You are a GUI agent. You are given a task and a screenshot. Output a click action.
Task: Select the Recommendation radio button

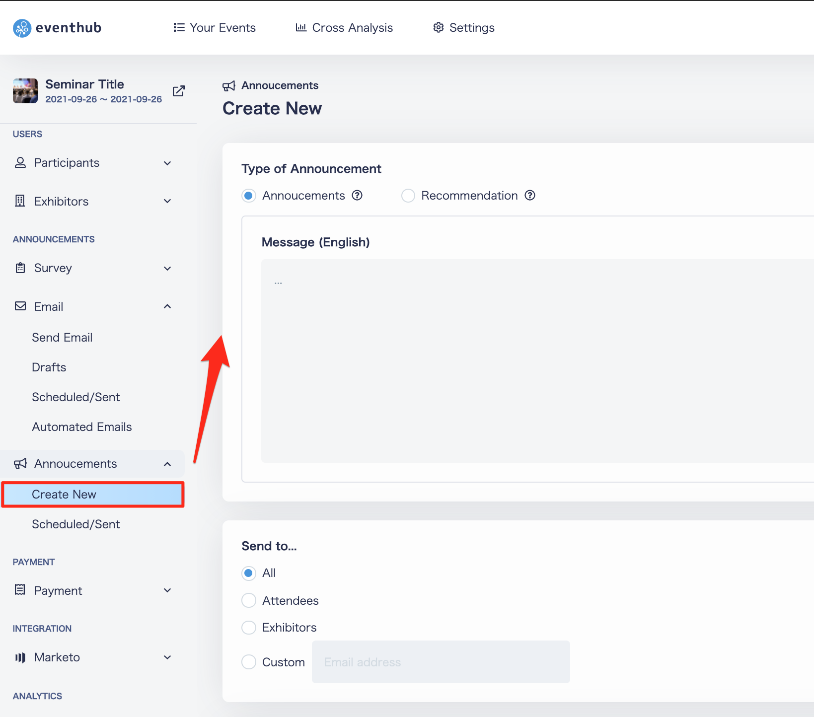408,196
